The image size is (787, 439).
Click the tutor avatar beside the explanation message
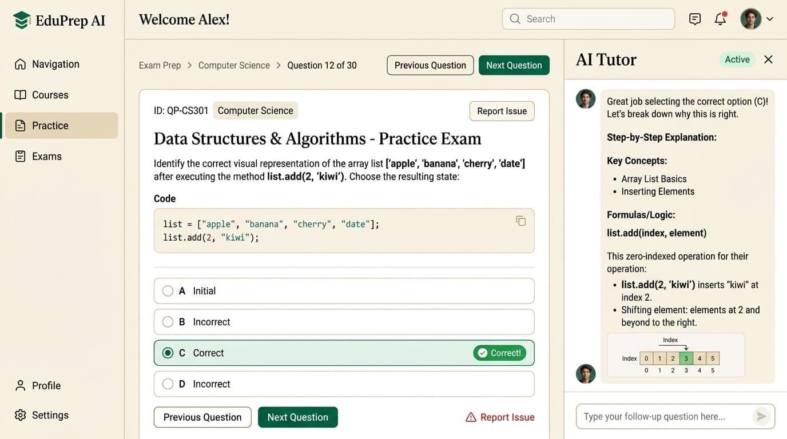(586, 99)
